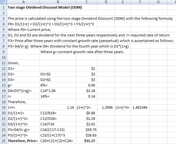Image resolution: width=176 pixels, height=144 pixels.
Task: Select the Select All corner box
Action: point(4,2)
